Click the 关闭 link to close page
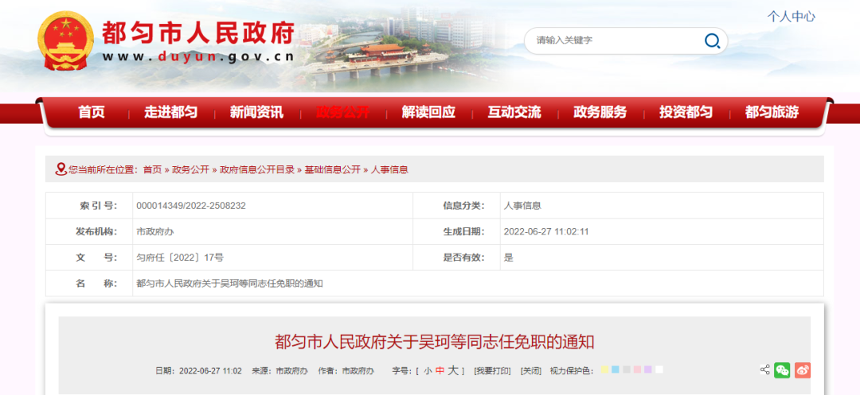 [x=530, y=371]
